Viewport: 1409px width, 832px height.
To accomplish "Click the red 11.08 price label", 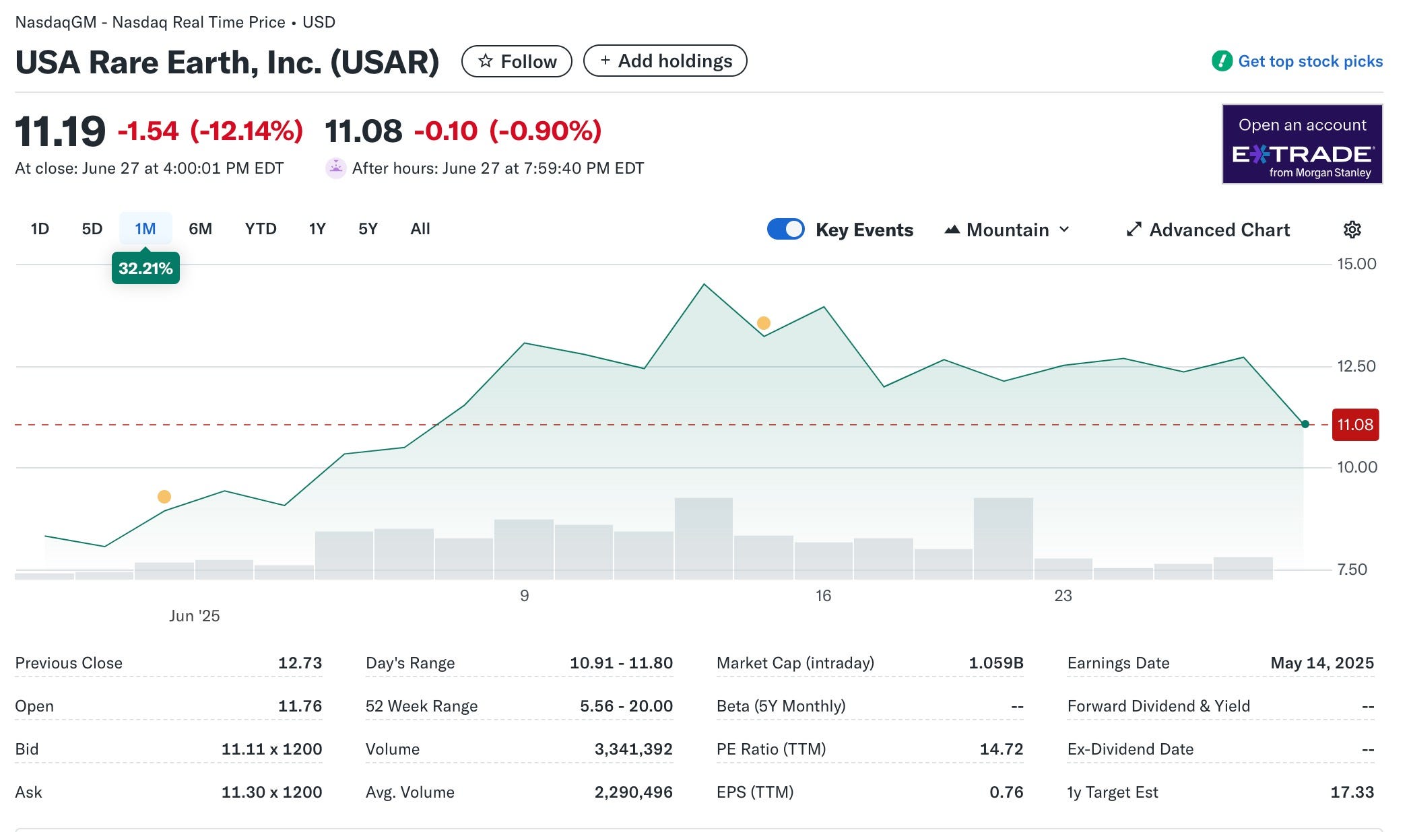I will [1355, 425].
